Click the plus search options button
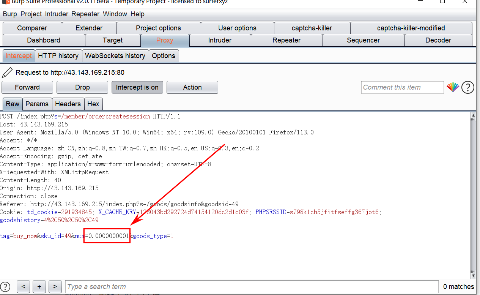This screenshot has height=295, width=480. (39, 287)
